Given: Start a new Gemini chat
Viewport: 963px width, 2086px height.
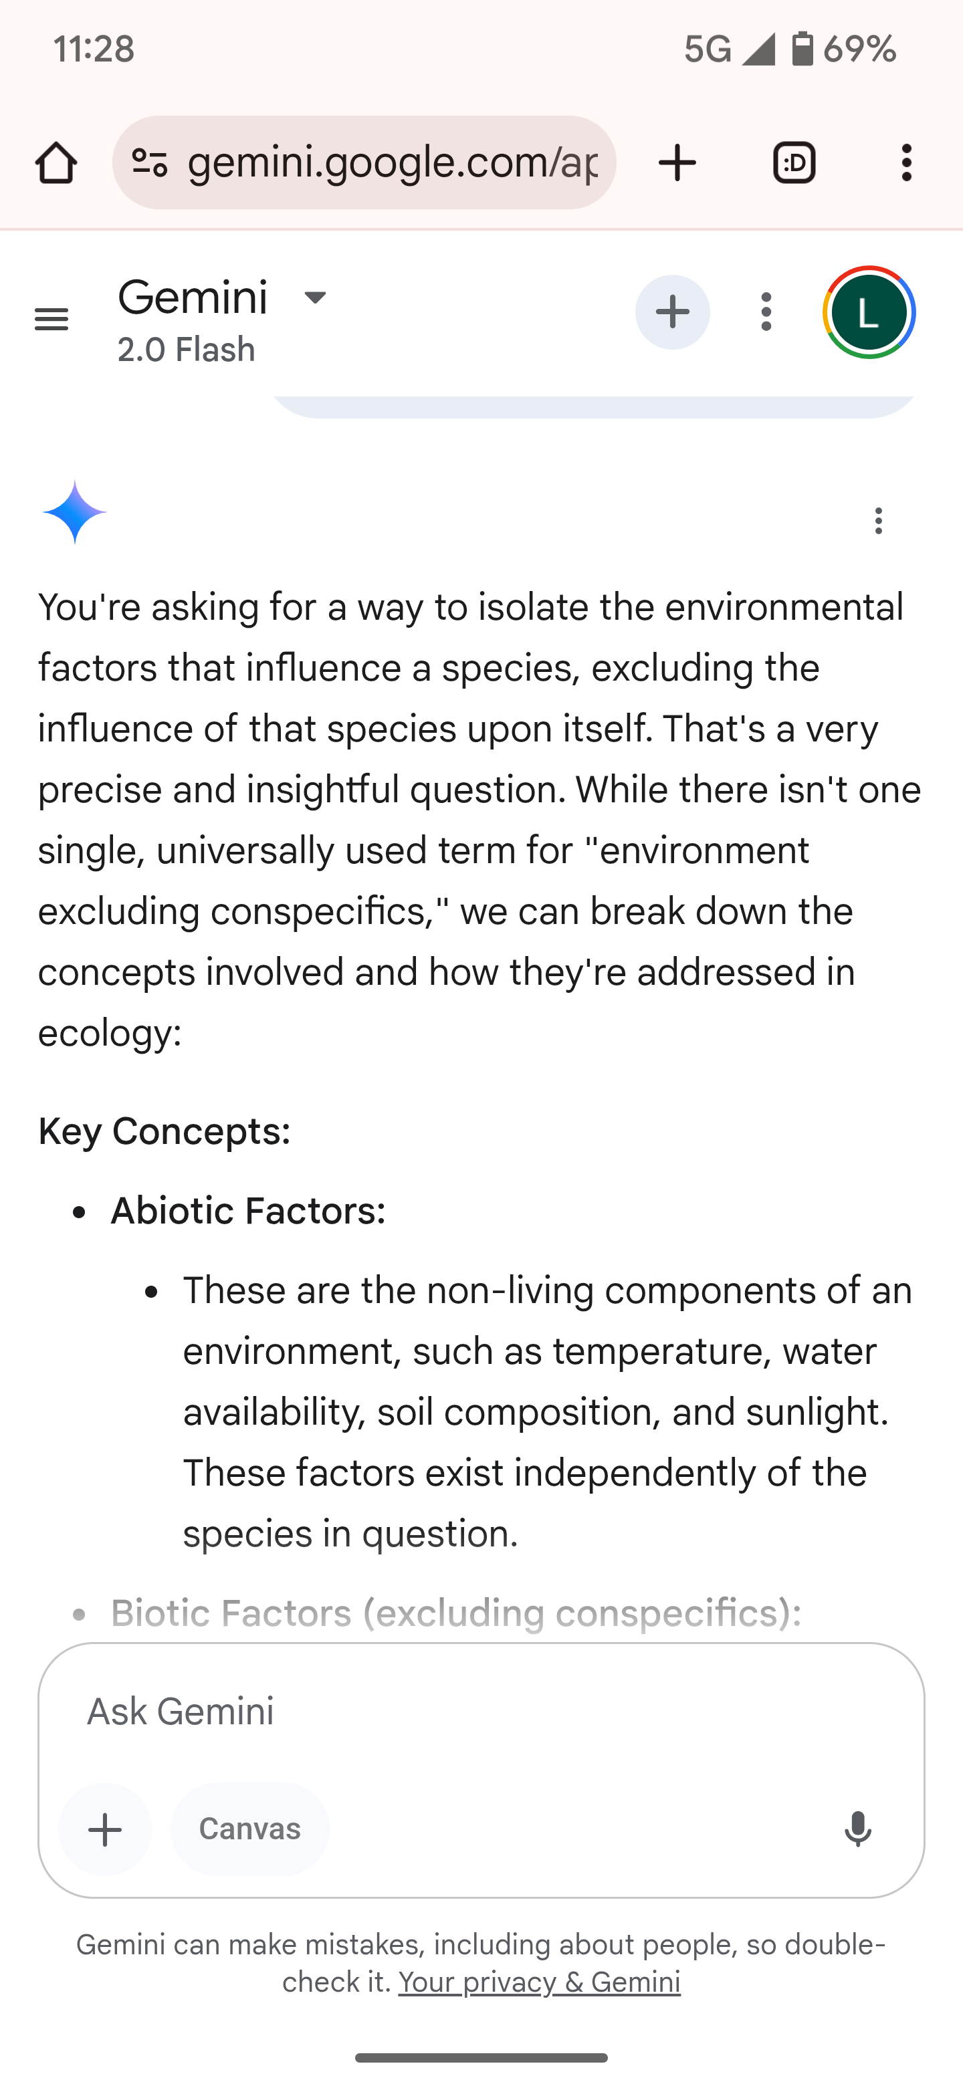Looking at the screenshot, I should click(672, 313).
